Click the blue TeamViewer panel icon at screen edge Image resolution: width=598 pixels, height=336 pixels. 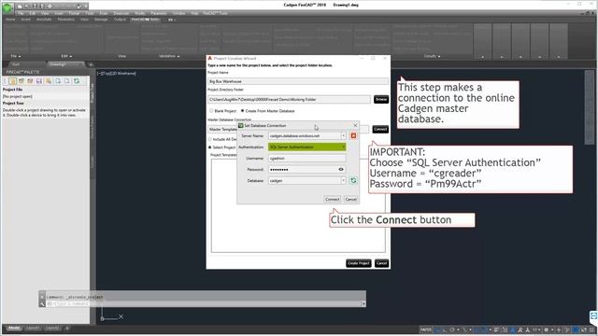594,316
